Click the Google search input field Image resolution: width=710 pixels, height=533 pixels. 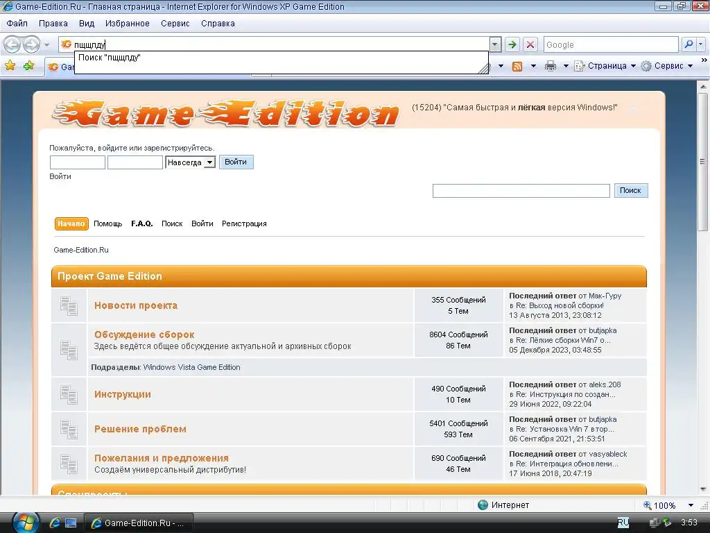tap(610, 44)
